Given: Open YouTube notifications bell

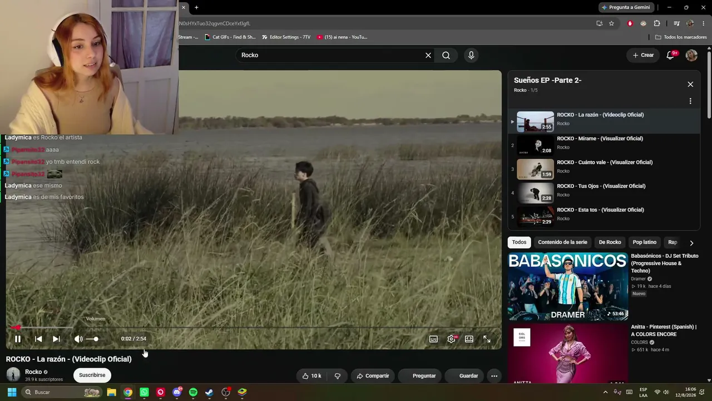Looking at the screenshot, I should 671,55.
